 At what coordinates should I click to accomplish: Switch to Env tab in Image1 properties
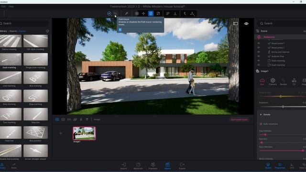(x=262, y=82)
